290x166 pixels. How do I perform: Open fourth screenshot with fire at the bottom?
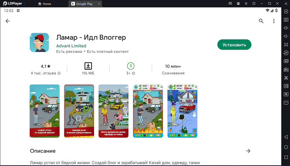(148, 111)
